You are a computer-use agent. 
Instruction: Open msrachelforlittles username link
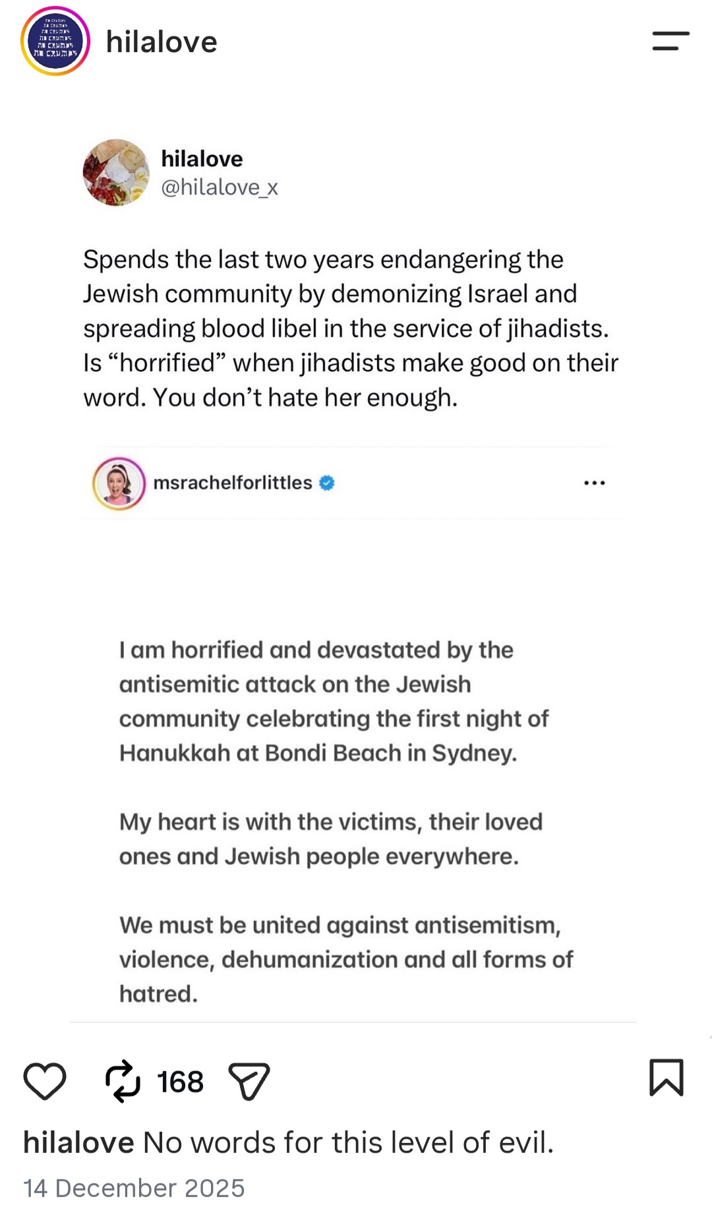coord(233,483)
